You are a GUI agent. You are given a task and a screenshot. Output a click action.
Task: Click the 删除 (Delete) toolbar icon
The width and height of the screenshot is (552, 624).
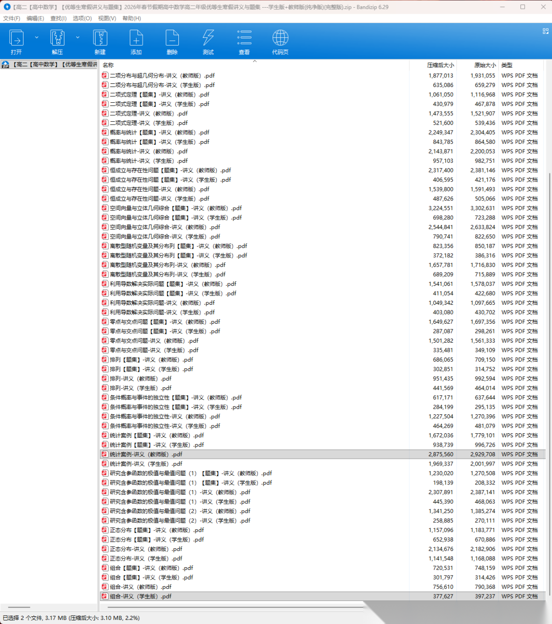[172, 41]
